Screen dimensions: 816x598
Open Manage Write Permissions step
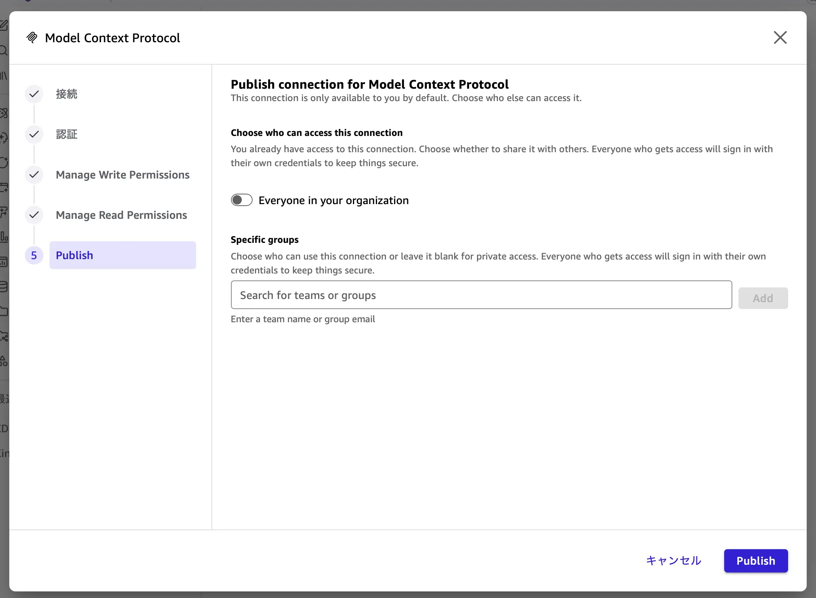(x=122, y=175)
